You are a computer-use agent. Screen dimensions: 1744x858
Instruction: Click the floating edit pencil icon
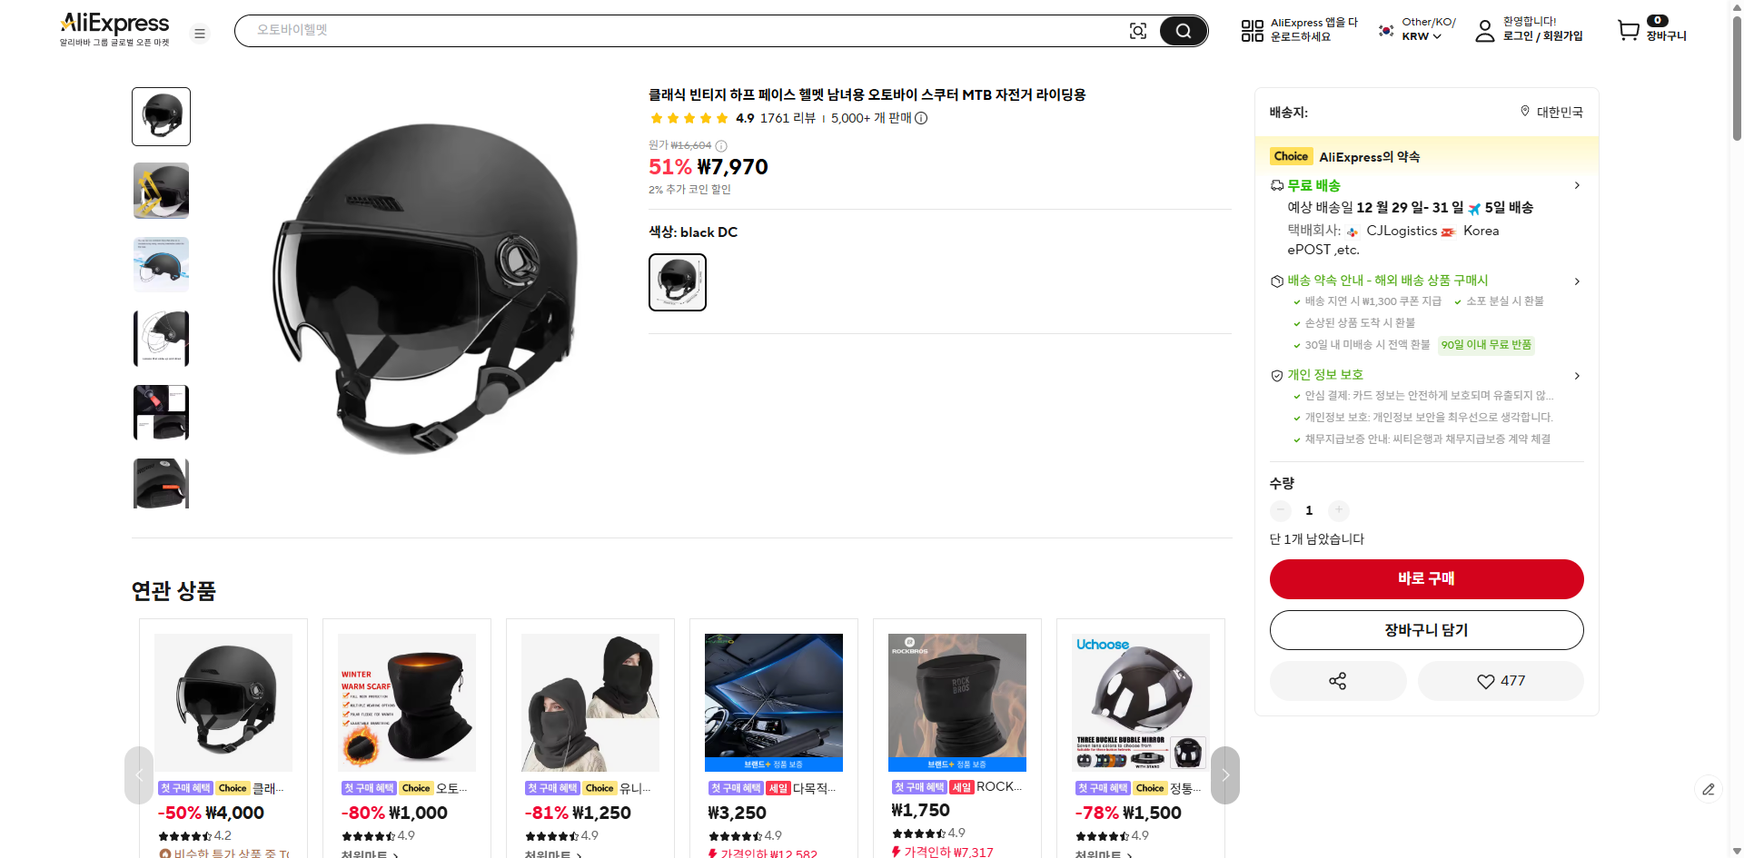click(x=1708, y=789)
